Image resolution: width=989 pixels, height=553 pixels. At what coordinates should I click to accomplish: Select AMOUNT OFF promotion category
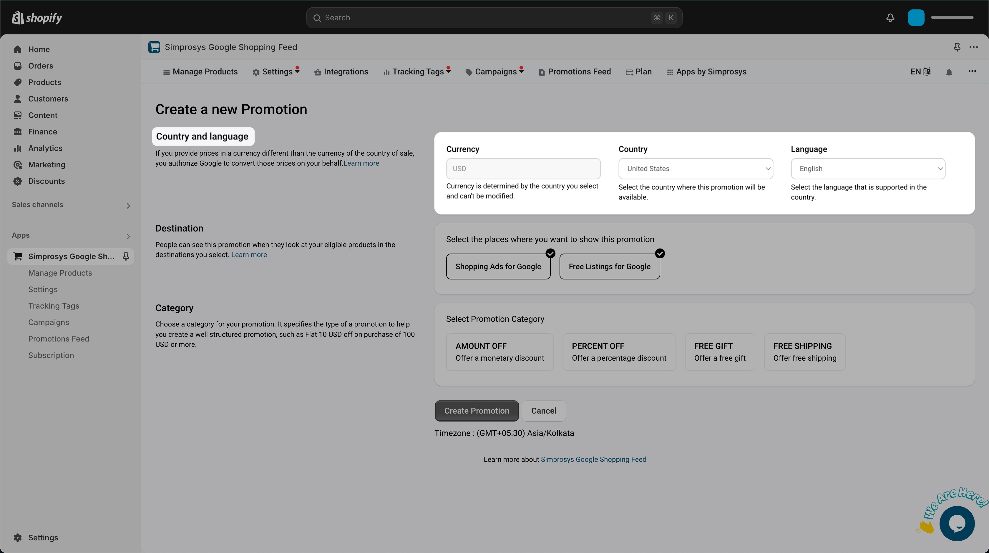pyautogui.click(x=500, y=352)
